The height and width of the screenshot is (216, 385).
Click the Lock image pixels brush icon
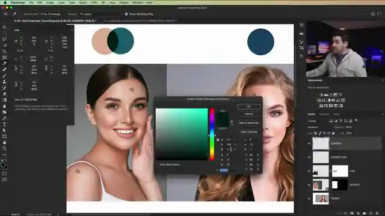tap(320, 133)
